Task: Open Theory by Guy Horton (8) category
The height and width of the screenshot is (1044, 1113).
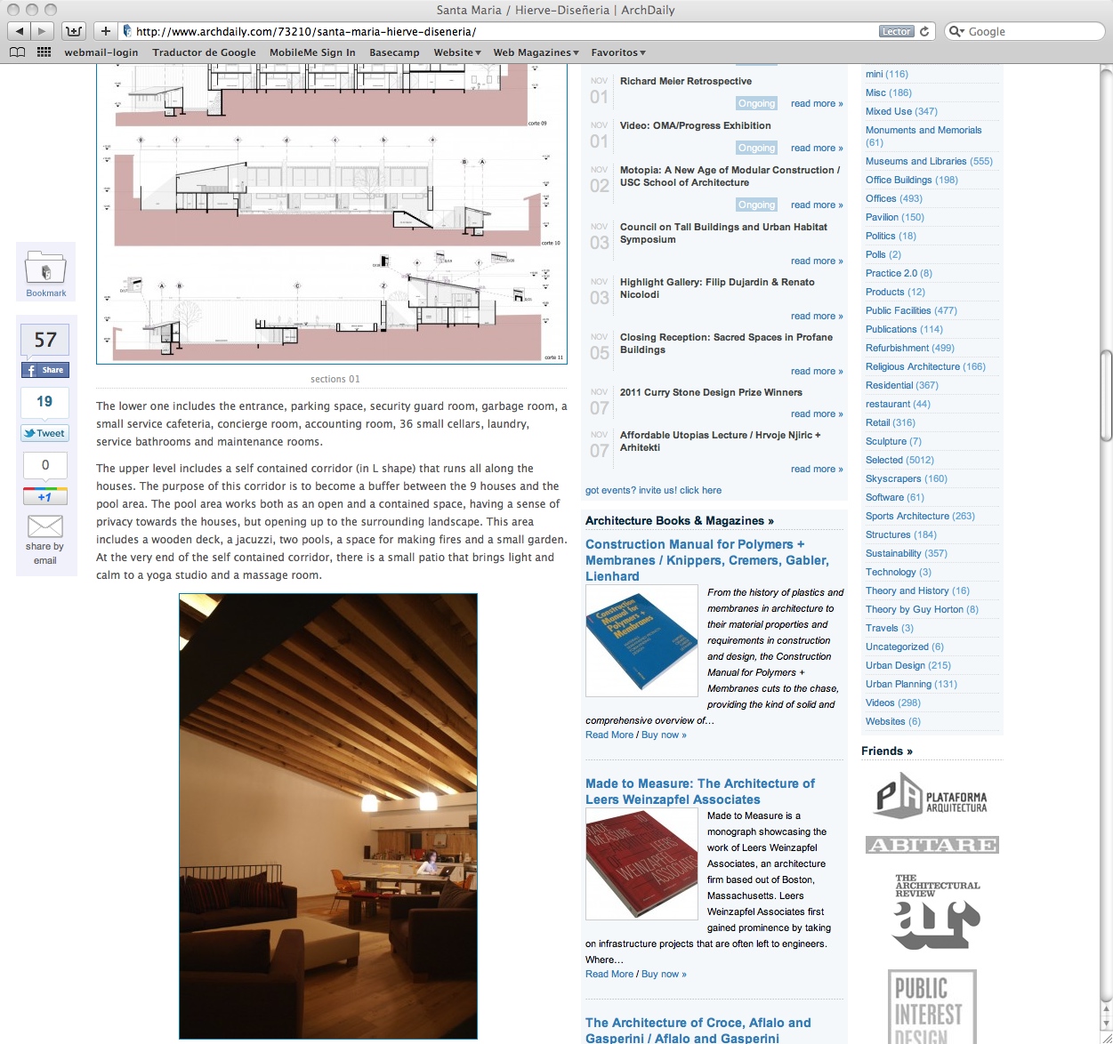Action: coord(922,609)
